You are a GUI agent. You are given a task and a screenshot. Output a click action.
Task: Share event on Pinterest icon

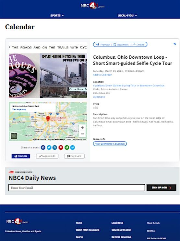click(61, 148)
